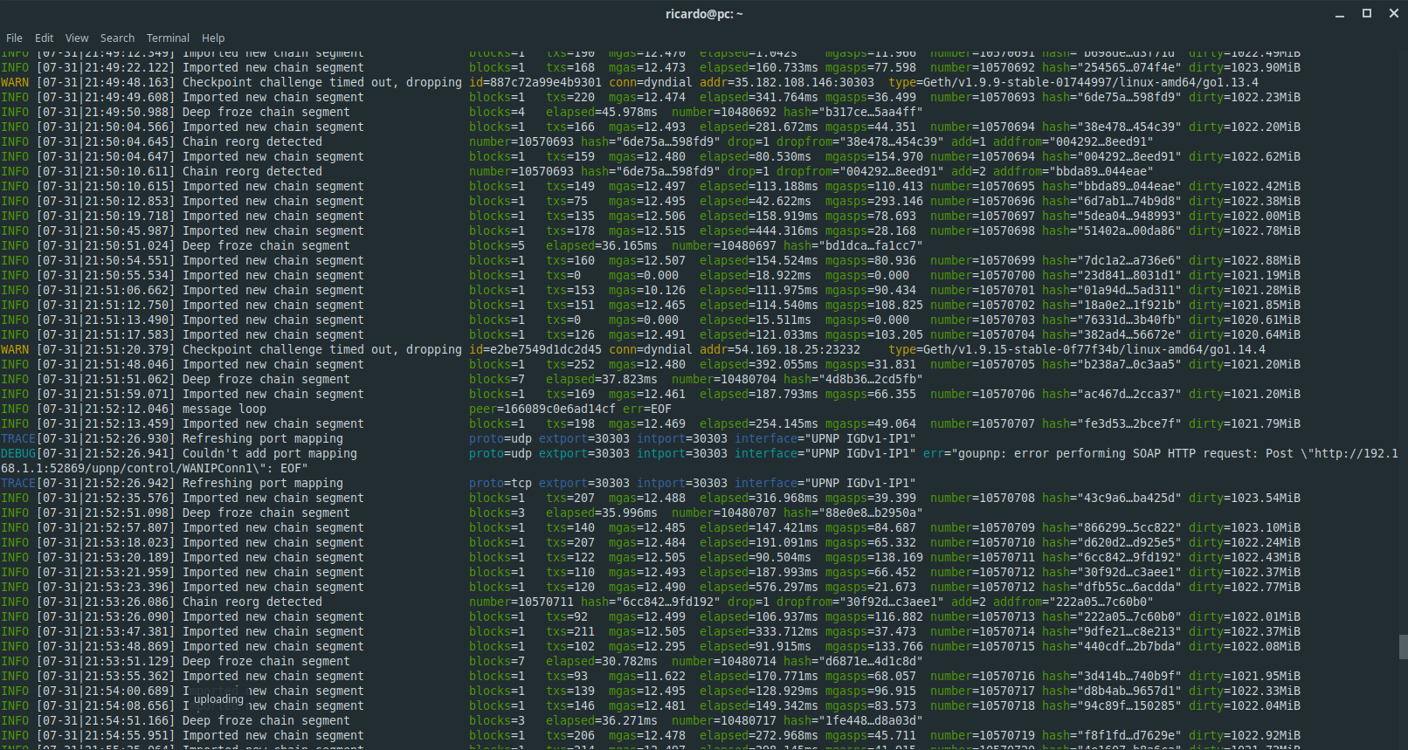Viewport: 1408px width, 750px height.
Task: Click the WARN label at 21:49:48.163
Action: (15, 82)
